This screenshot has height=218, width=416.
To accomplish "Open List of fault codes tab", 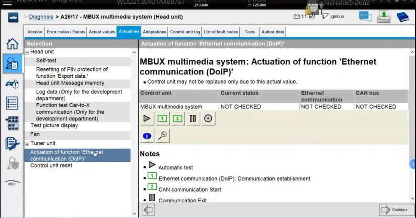I will coord(221,32).
